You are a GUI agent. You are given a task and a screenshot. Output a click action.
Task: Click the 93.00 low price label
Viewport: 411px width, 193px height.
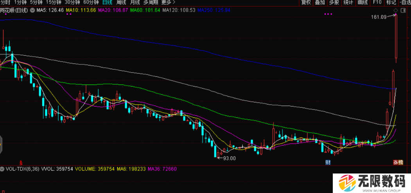point(229,158)
